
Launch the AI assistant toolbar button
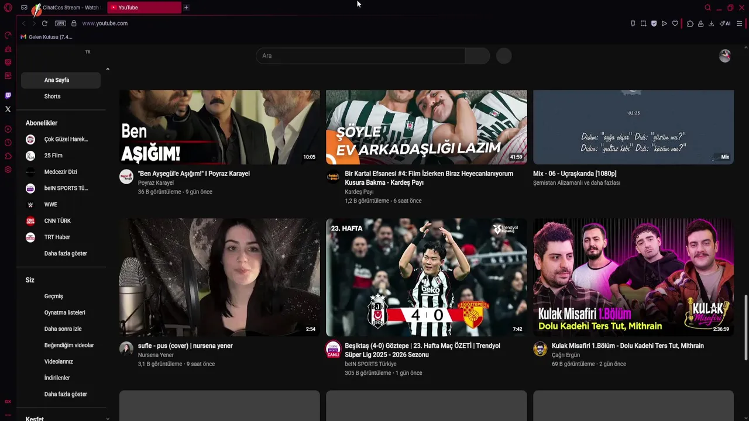[725, 23]
